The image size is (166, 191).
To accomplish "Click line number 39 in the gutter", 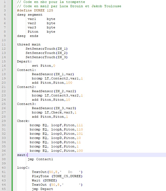I will pyautogui.click(x=4, y=163).
